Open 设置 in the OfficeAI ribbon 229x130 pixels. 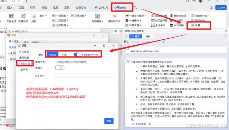click(196, 25)
